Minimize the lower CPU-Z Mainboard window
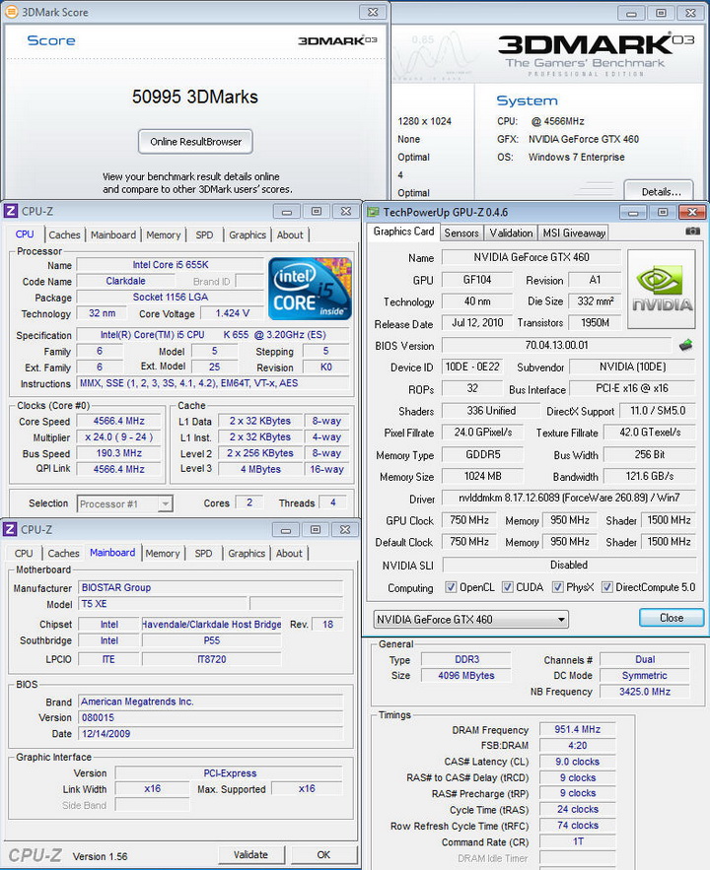710x870 pixels. pyautogui.click(x=286, y=530)
